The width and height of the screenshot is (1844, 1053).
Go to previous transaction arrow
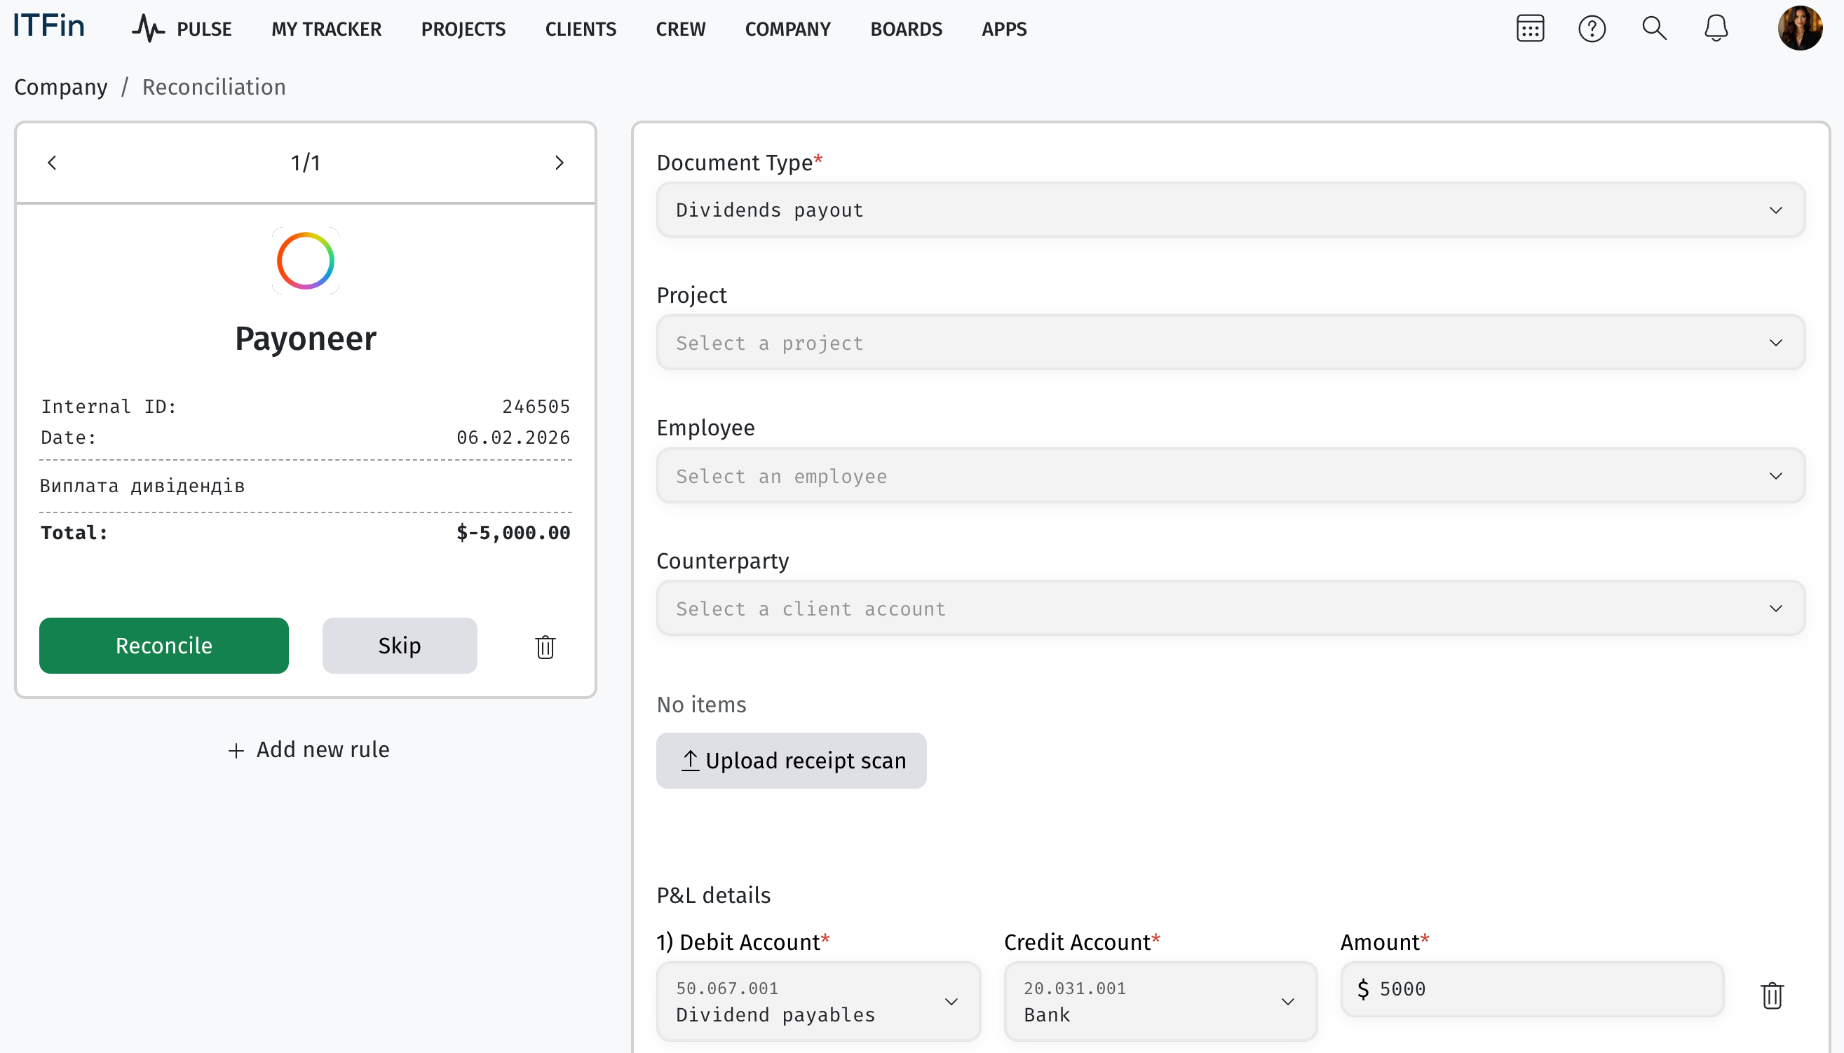52,163
